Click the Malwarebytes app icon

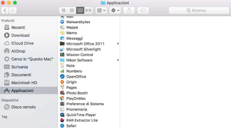pyautogui.click(x=62, y=22)
